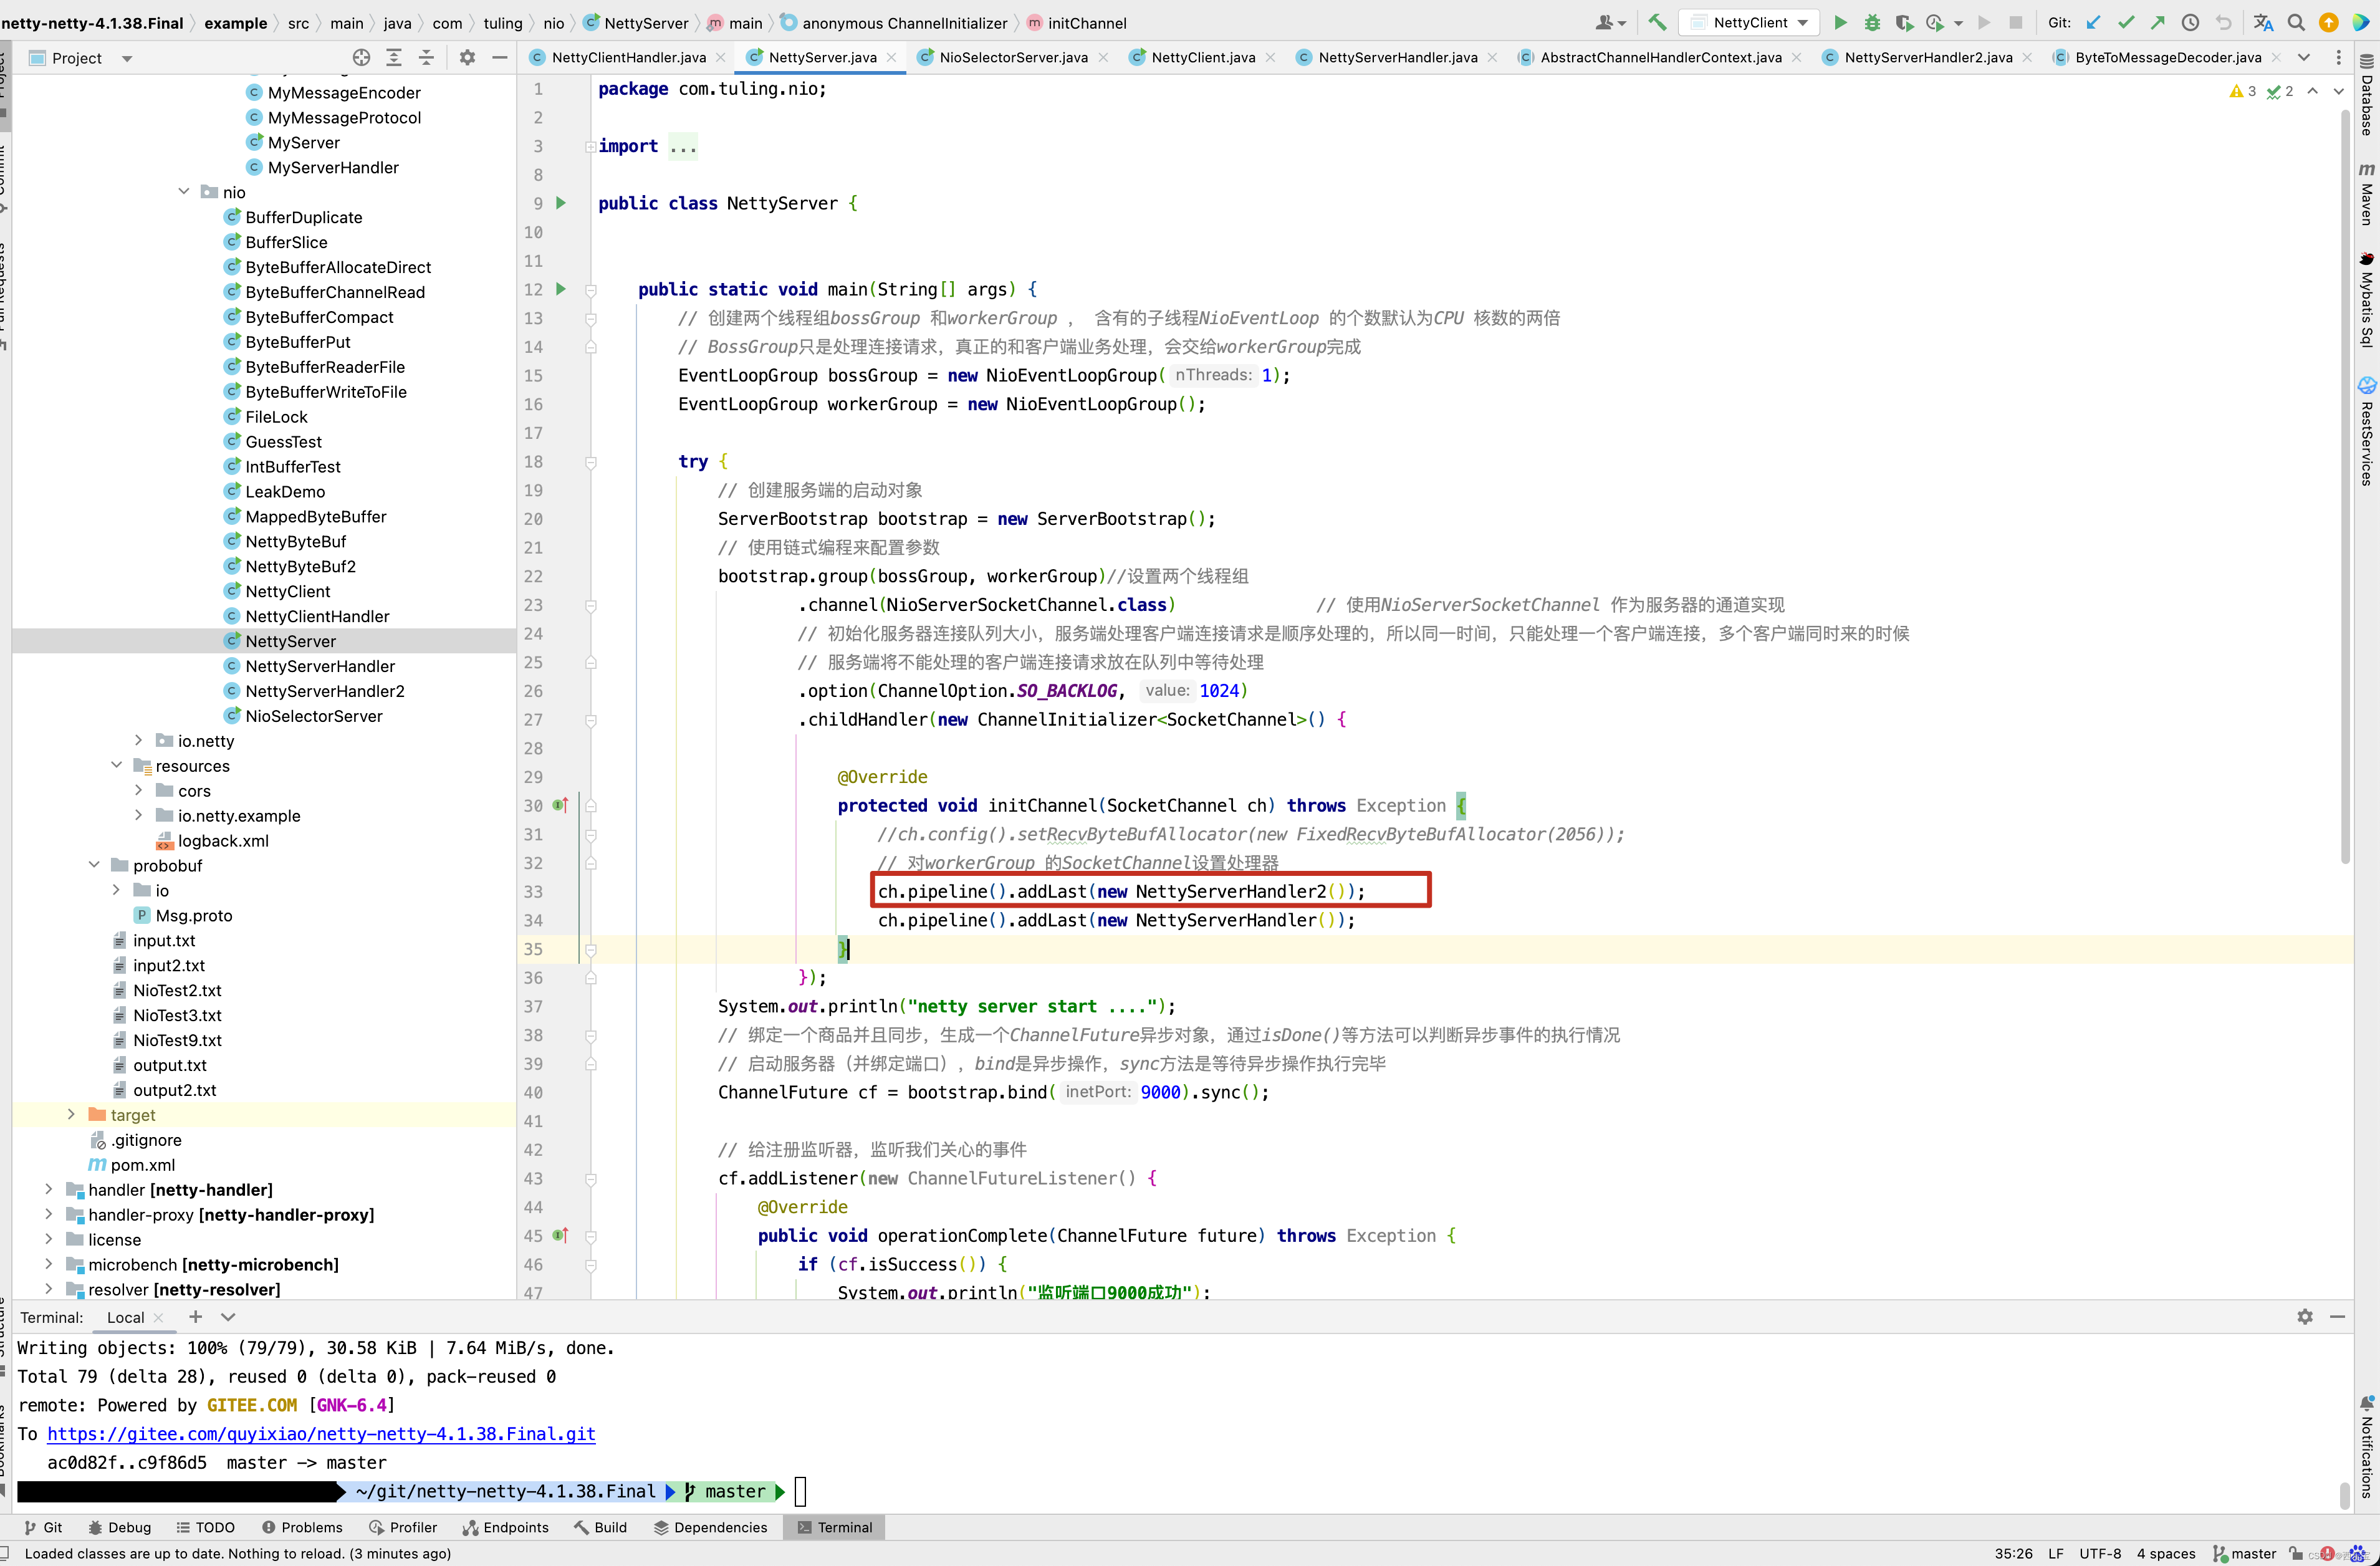Select the Local terminal tab

[x=125, y=1317]
